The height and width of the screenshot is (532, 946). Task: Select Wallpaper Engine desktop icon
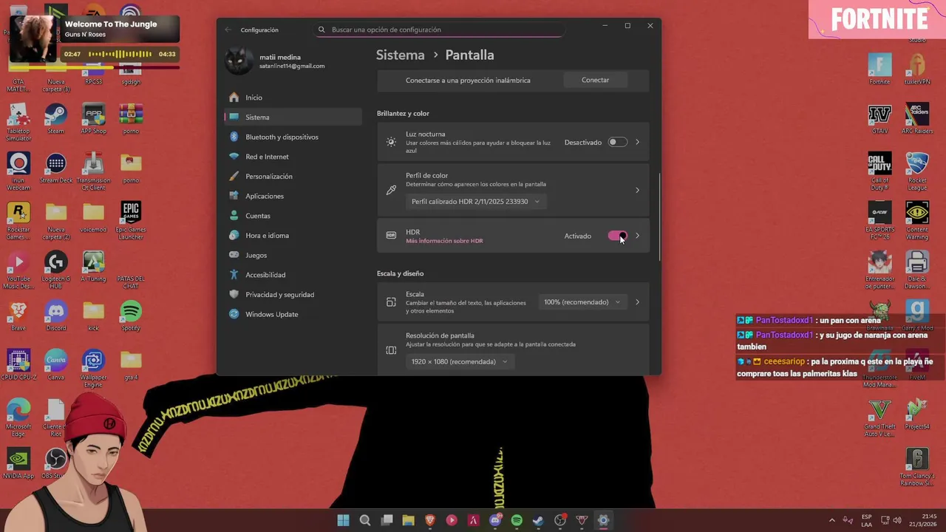click(x=93, y=369)
